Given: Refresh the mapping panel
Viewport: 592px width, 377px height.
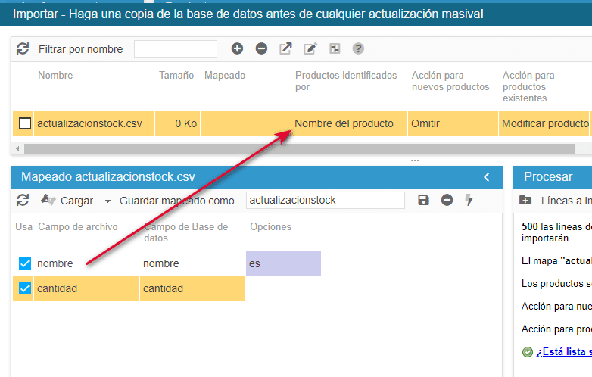Looking at the screenshot, I should 23,200.
